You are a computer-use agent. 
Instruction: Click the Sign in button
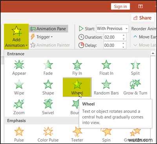pos(120,6)
